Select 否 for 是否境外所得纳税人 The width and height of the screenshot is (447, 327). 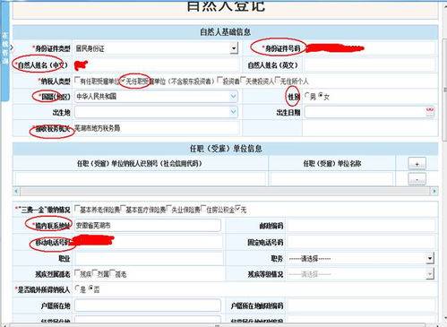point(90,288)
